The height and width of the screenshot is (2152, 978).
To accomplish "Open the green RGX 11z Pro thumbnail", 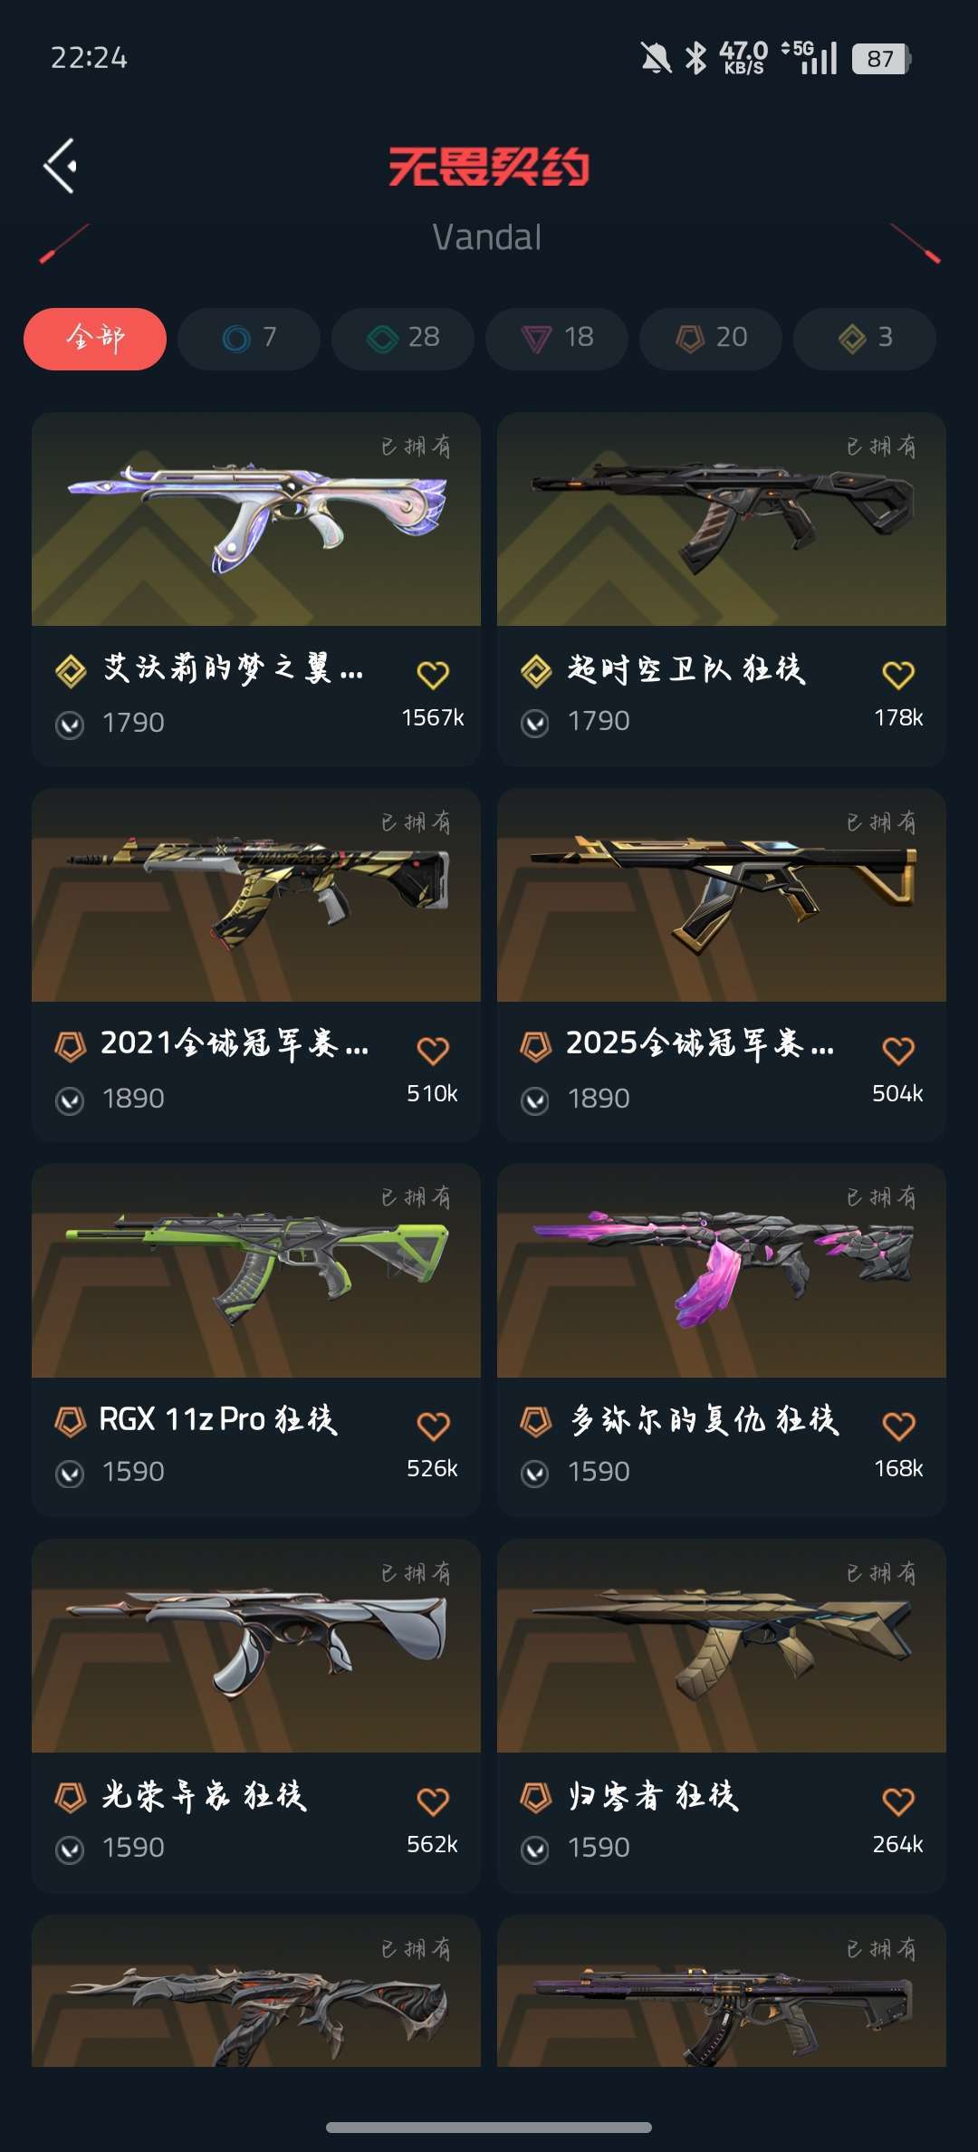I will click(256, 1271).
